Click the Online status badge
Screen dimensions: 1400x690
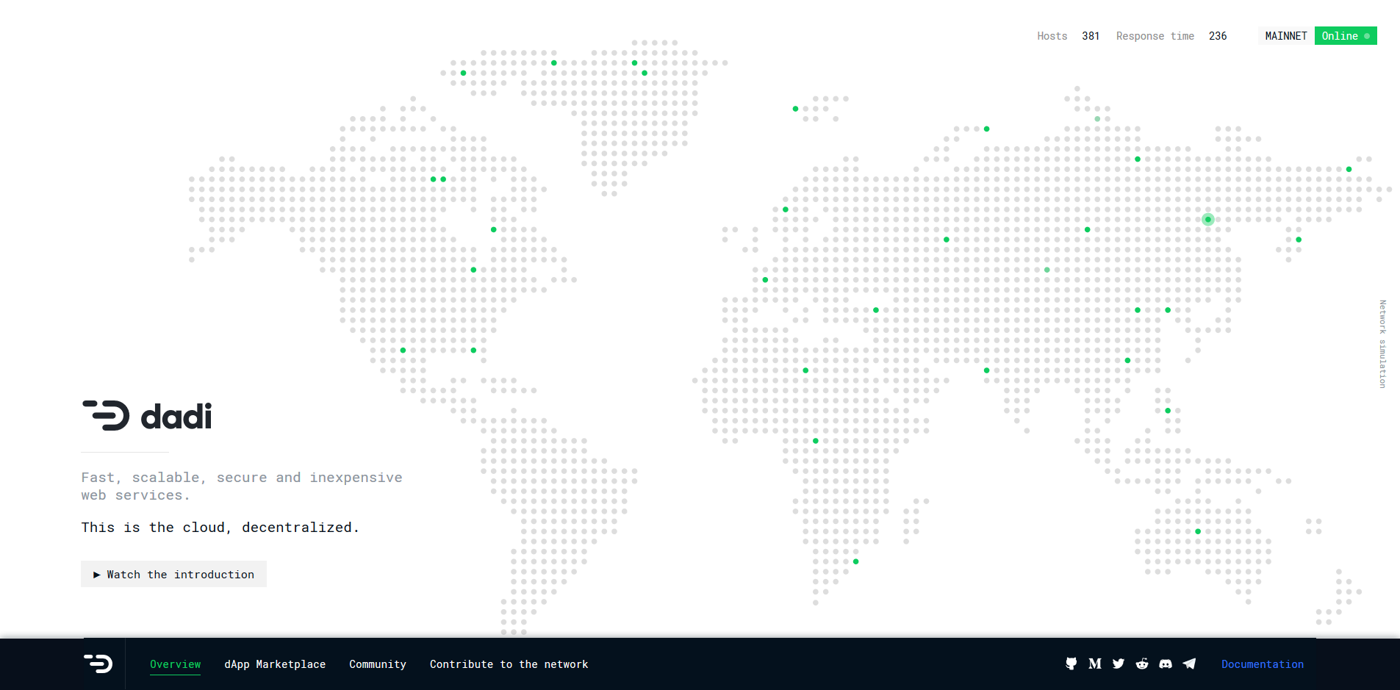click(1346, 35)
